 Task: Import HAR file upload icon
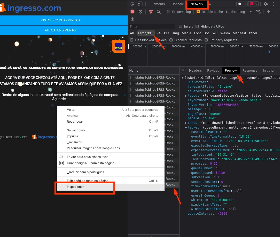268,12
